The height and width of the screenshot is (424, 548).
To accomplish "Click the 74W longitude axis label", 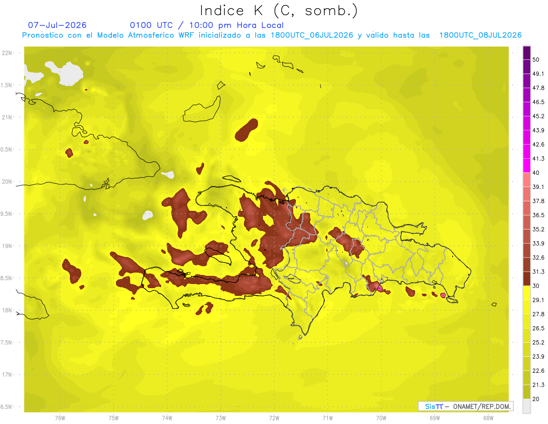I will point(167,418).
